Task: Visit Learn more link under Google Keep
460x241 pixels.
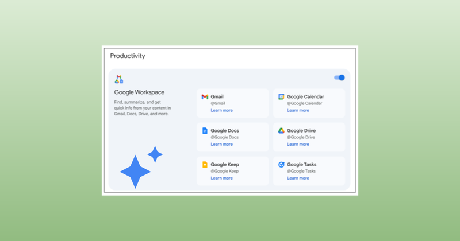Action: pyautogui.click(x=221, y=178)
